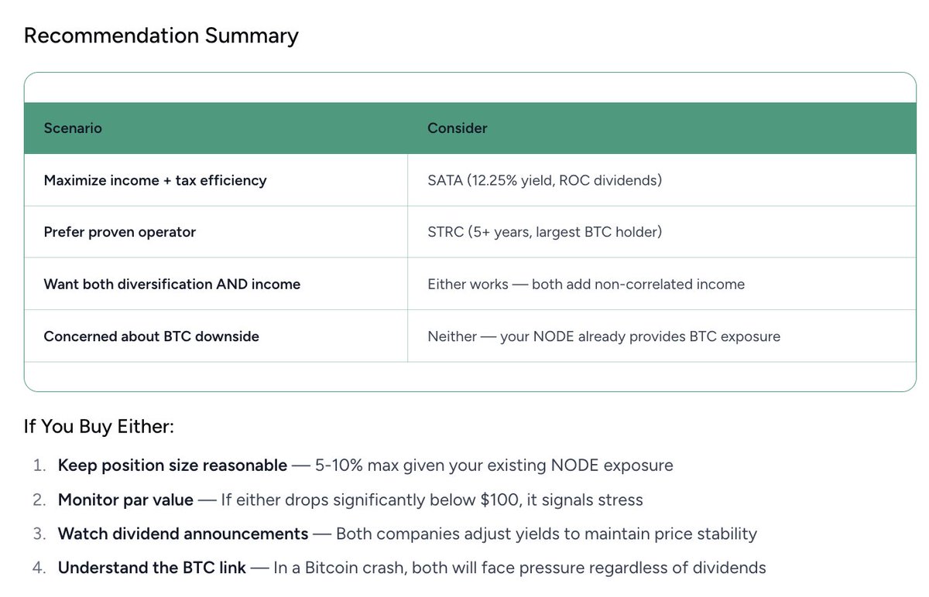Image resolution: width=929 pixels, height=597 pixels.
Task: Click the bold Watch dividend announcements text
Action: [x=183, y=534]
